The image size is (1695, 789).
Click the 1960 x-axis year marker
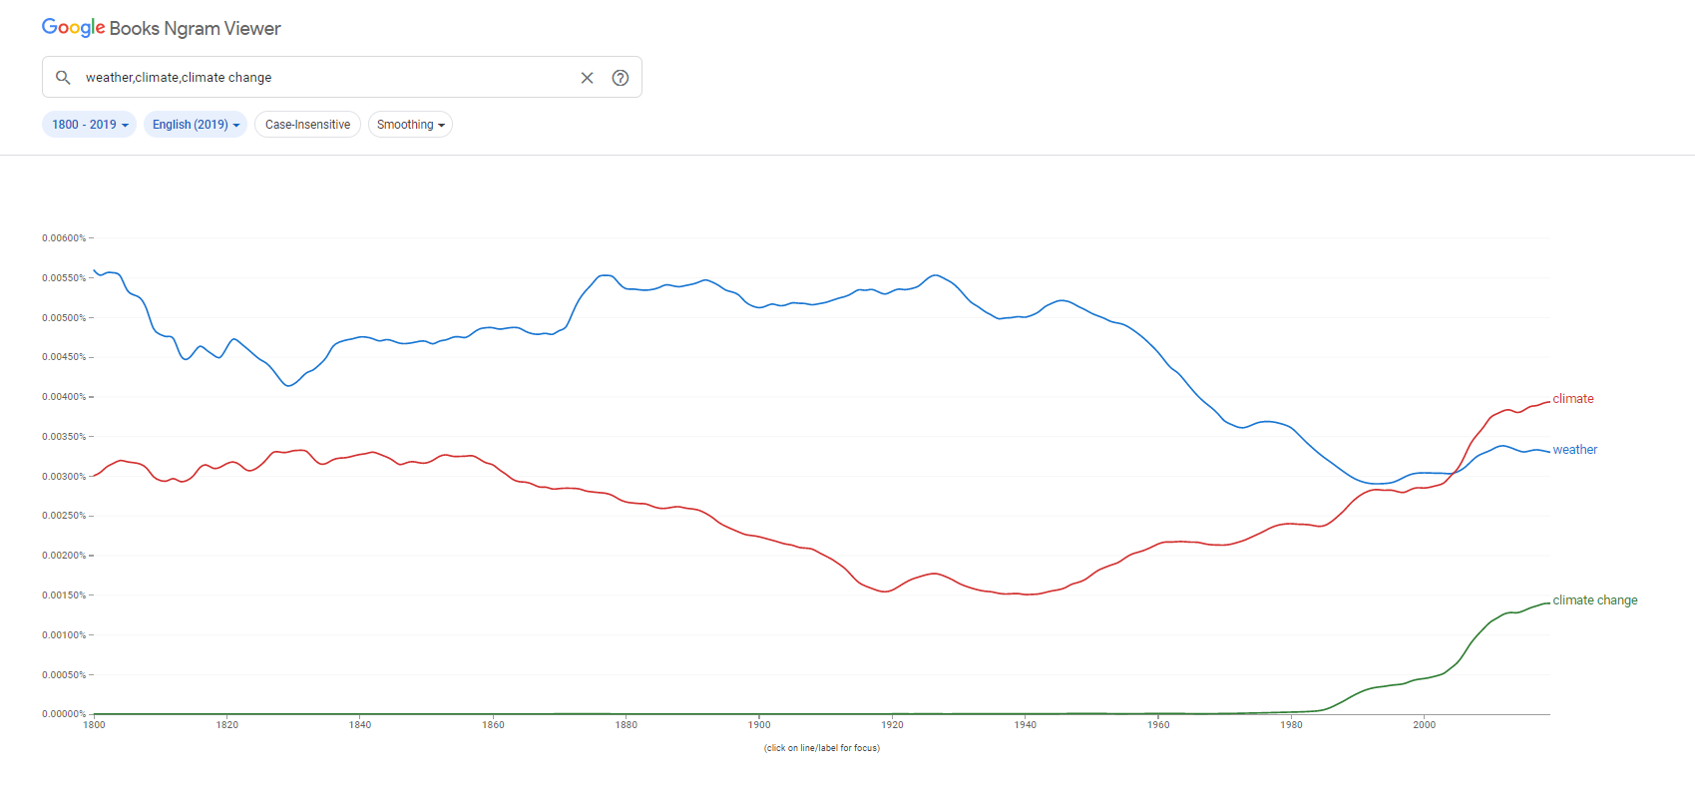coord(1158,724)
